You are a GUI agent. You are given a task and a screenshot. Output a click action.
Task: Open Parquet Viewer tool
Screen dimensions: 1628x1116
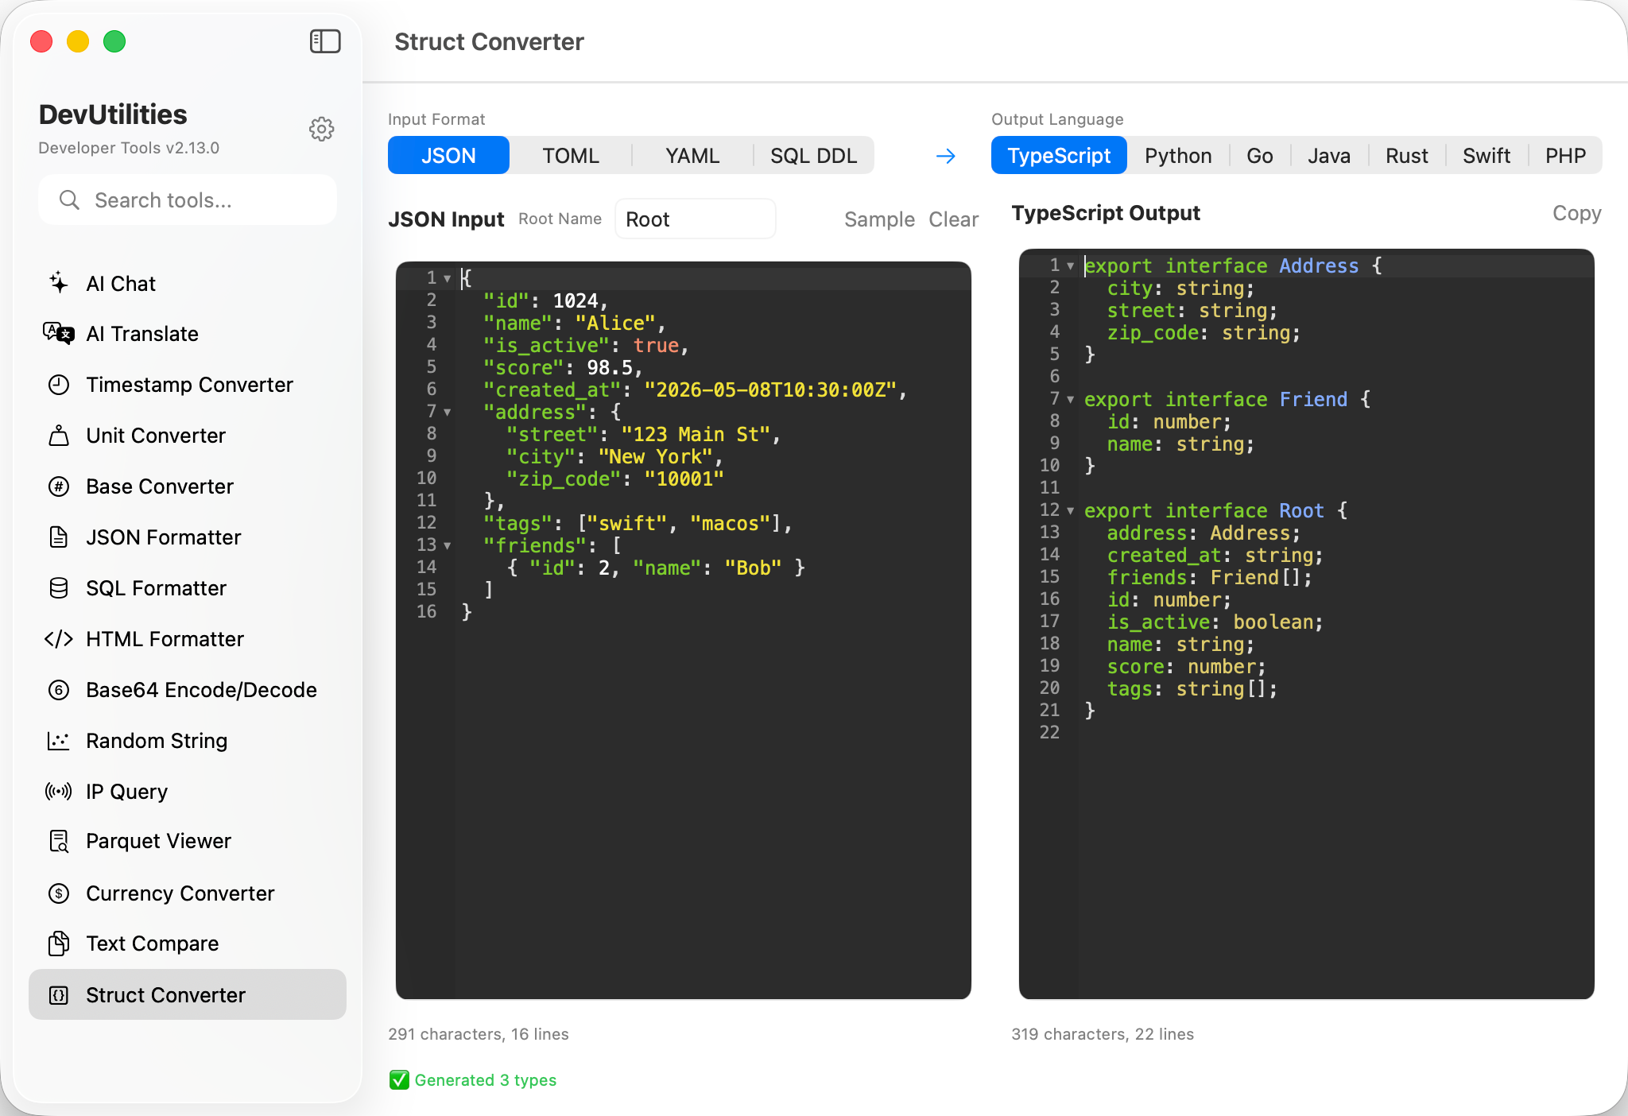pyautogui.click(x=188, y=841)
